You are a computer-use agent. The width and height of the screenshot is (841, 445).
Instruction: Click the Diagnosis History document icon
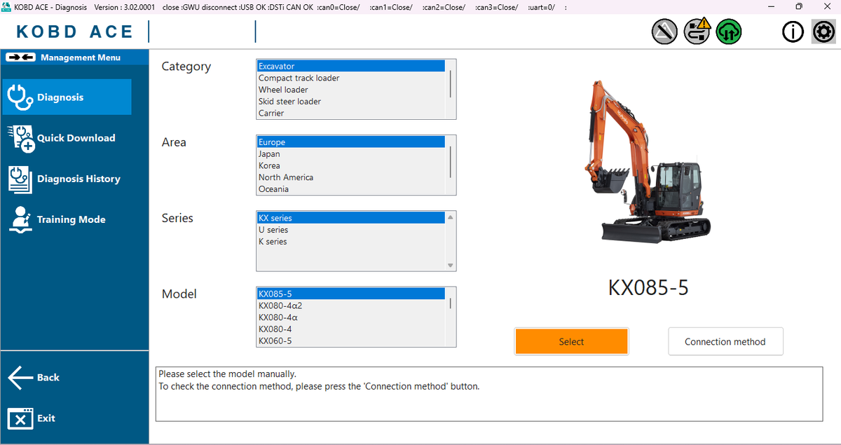20,179
